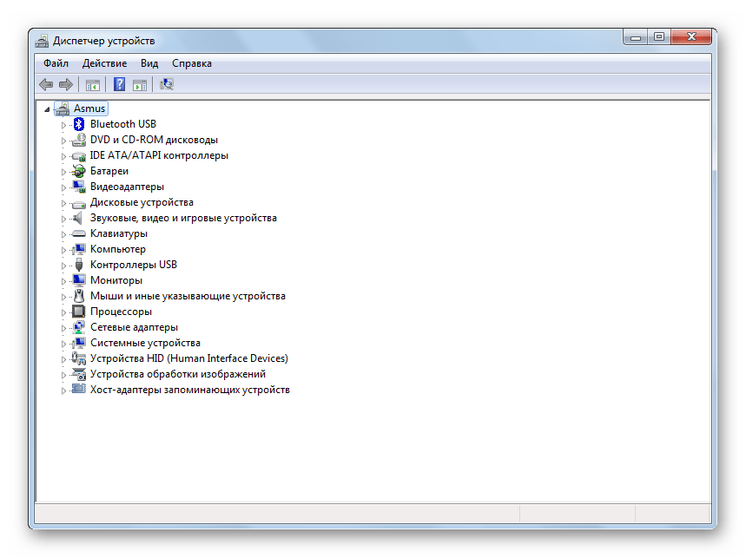Image resolution: width=746 pixels, height=558 pixels.
Task: Click the Show/Hide console tree toolbar icon
Action: coord(93,84)
